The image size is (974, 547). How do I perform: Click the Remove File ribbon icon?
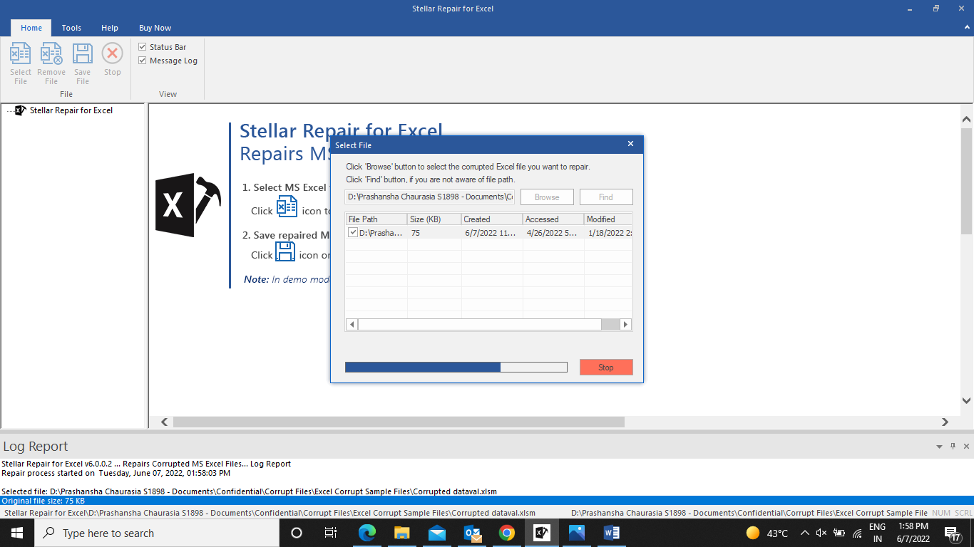click(51, 63)
